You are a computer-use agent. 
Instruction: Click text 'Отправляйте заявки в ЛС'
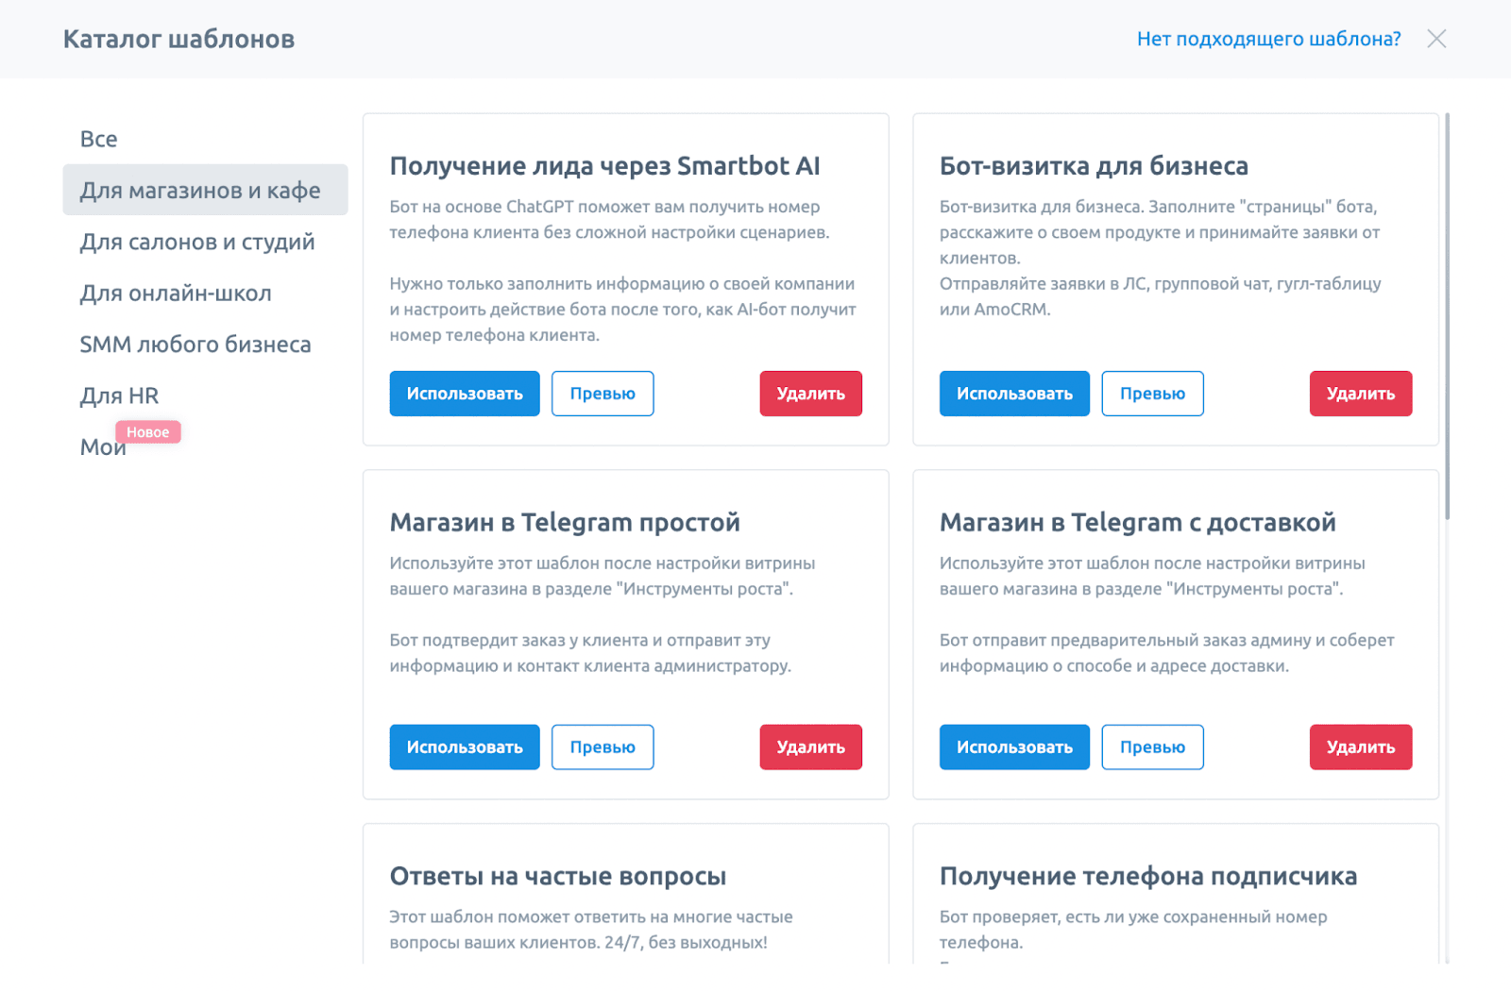point(1160,296)
